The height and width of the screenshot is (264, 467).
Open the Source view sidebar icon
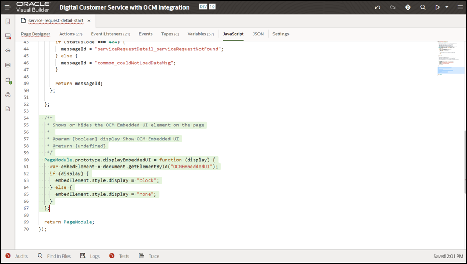[x=8, y=109]
